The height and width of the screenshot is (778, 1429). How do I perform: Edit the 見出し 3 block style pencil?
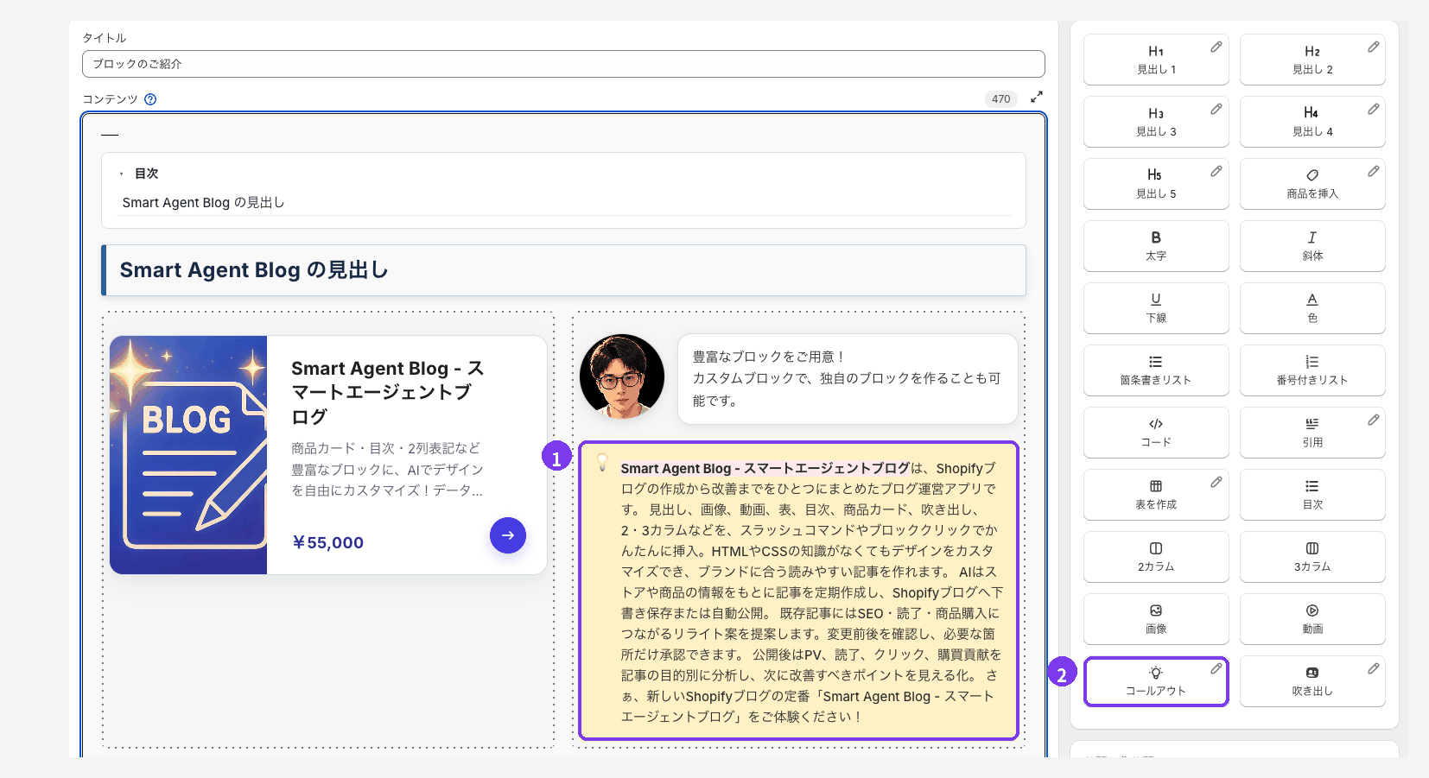pos(1216,109)
